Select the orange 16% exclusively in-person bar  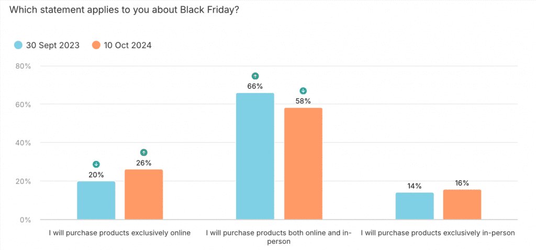462,204
